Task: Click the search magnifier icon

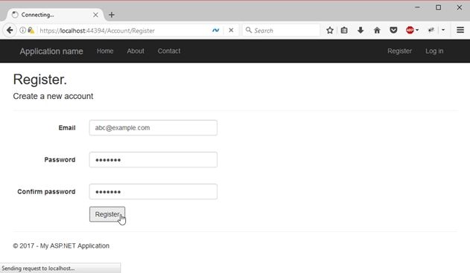Action: (249, 30)
